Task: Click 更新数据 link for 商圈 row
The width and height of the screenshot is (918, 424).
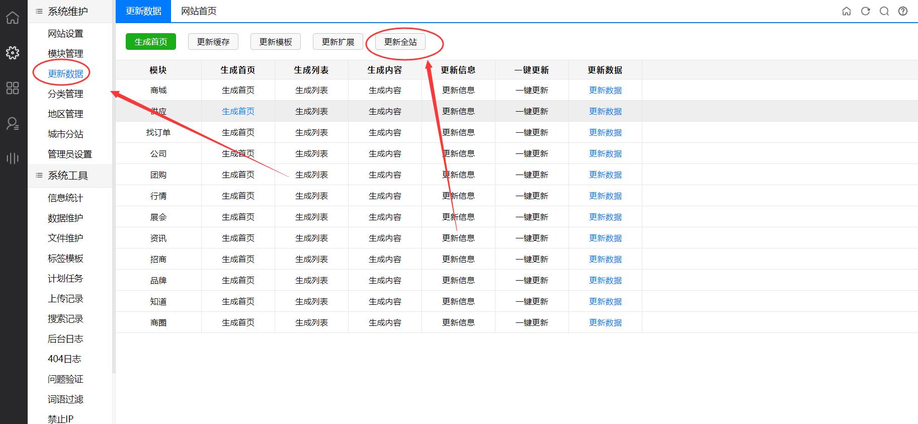Action: coord(605,323)
